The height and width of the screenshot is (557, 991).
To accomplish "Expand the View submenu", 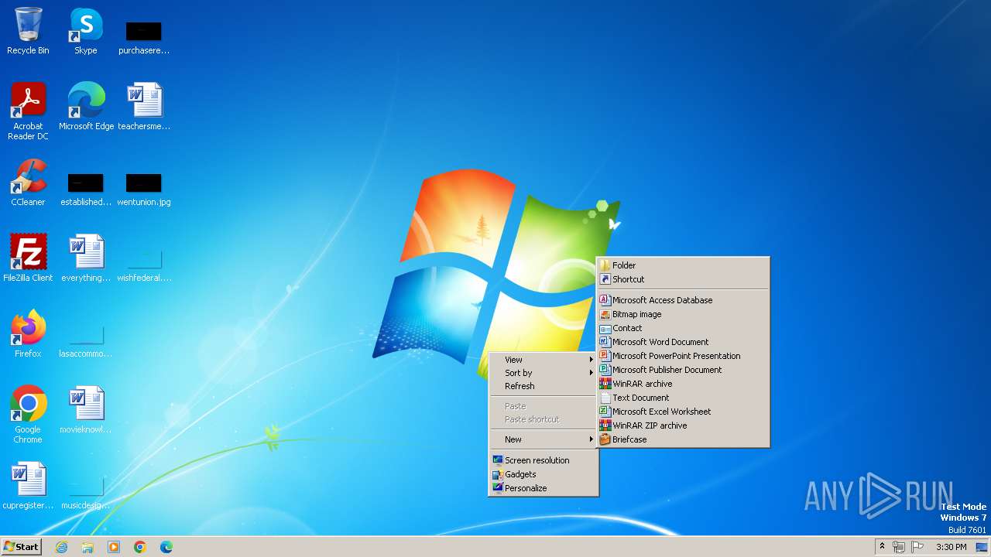I will coord(544,360).
